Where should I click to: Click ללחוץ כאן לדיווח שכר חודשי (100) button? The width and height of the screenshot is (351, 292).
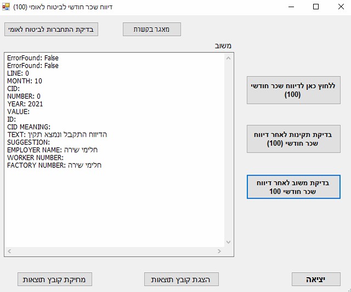(293, 90)
